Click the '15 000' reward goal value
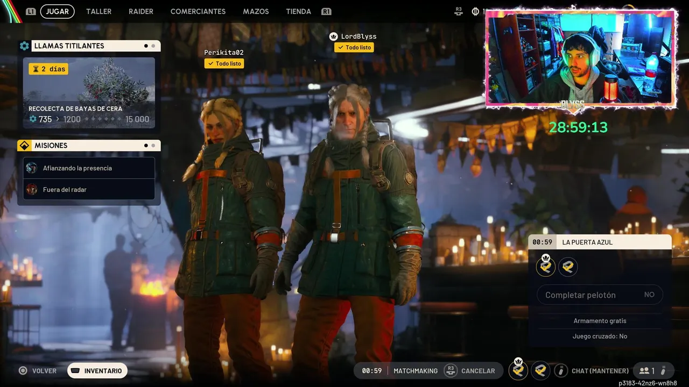This screenshot has height=387, width=689. (137, 119)
